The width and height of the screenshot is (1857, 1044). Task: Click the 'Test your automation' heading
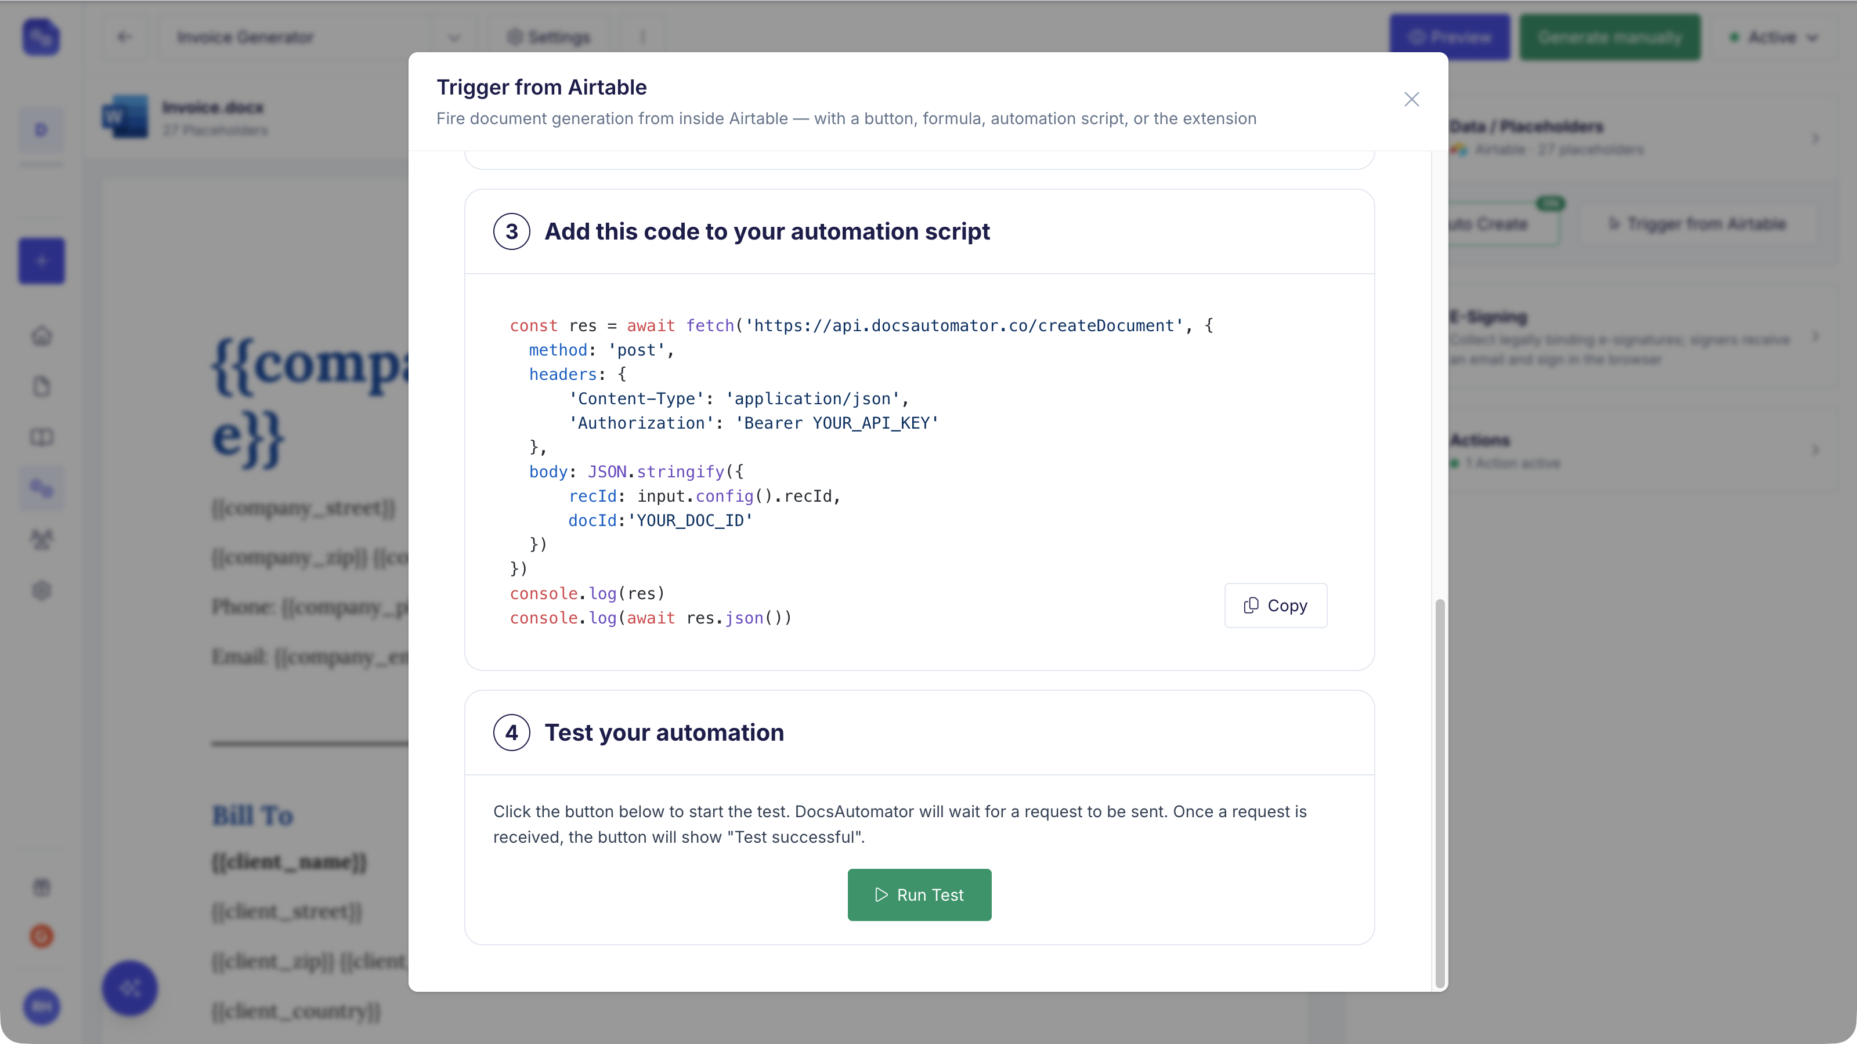pos(664,733)
